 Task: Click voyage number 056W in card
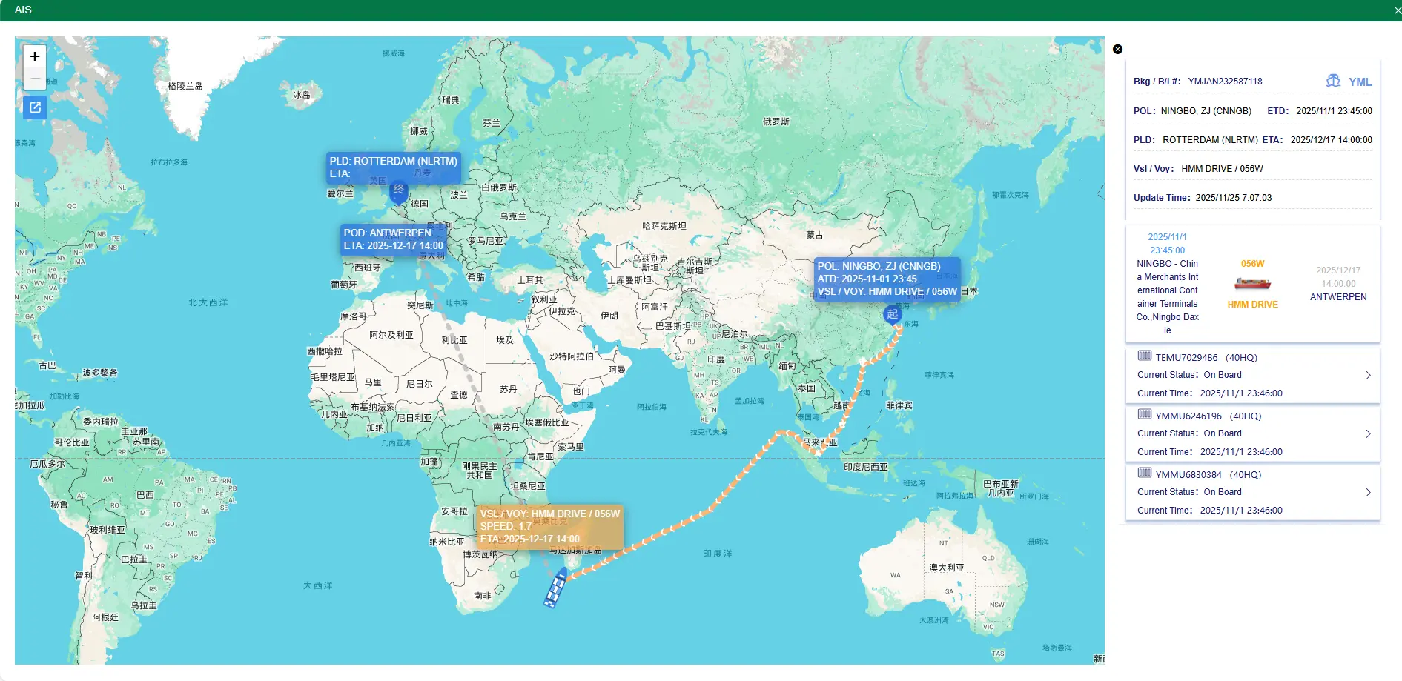[x=1253, y=264]
